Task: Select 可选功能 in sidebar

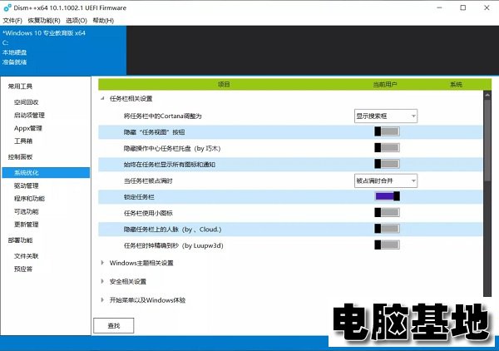Action: (26, 211)
